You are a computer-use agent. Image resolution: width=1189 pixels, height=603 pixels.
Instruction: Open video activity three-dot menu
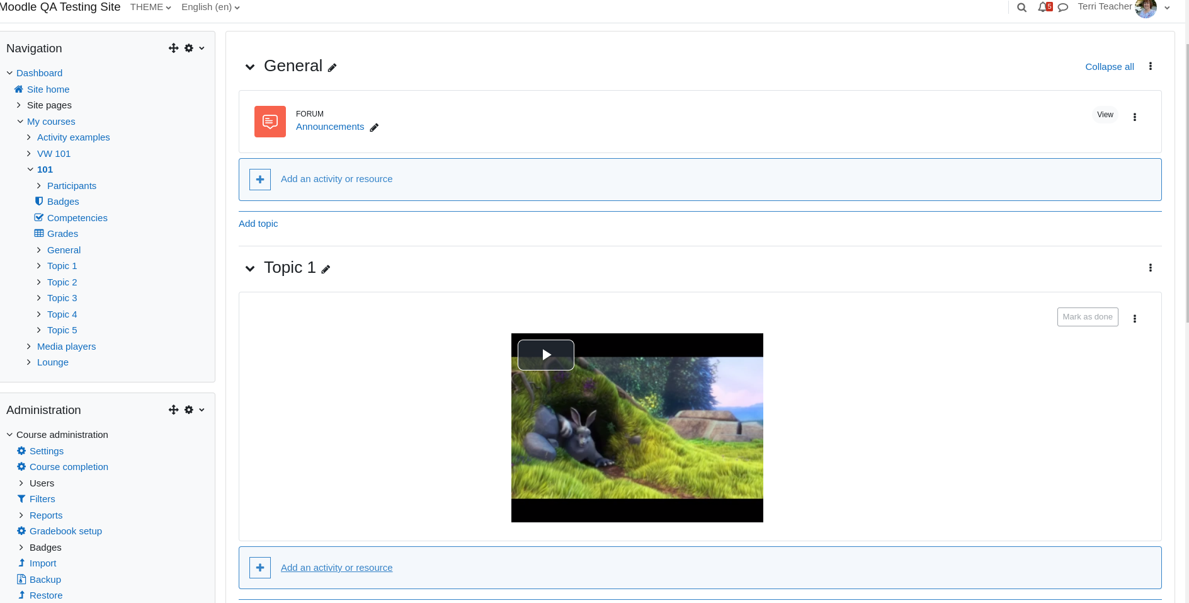[1135, 319]
